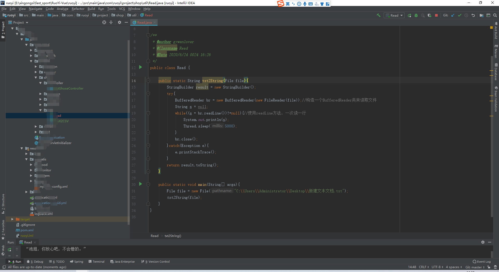Open the Event Log
Screen dimensions: 499x272
click(x=482, y=262)
